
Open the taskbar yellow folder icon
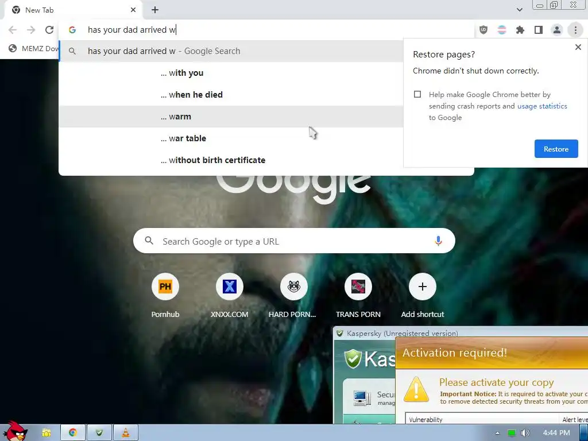tap(47, 433)
